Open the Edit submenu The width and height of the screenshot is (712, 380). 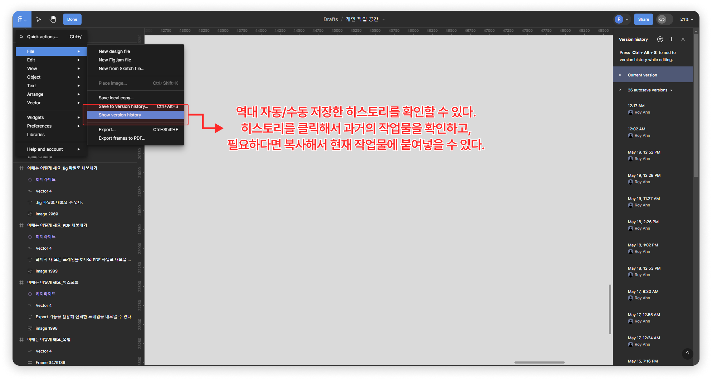click(x=52, y=60)
